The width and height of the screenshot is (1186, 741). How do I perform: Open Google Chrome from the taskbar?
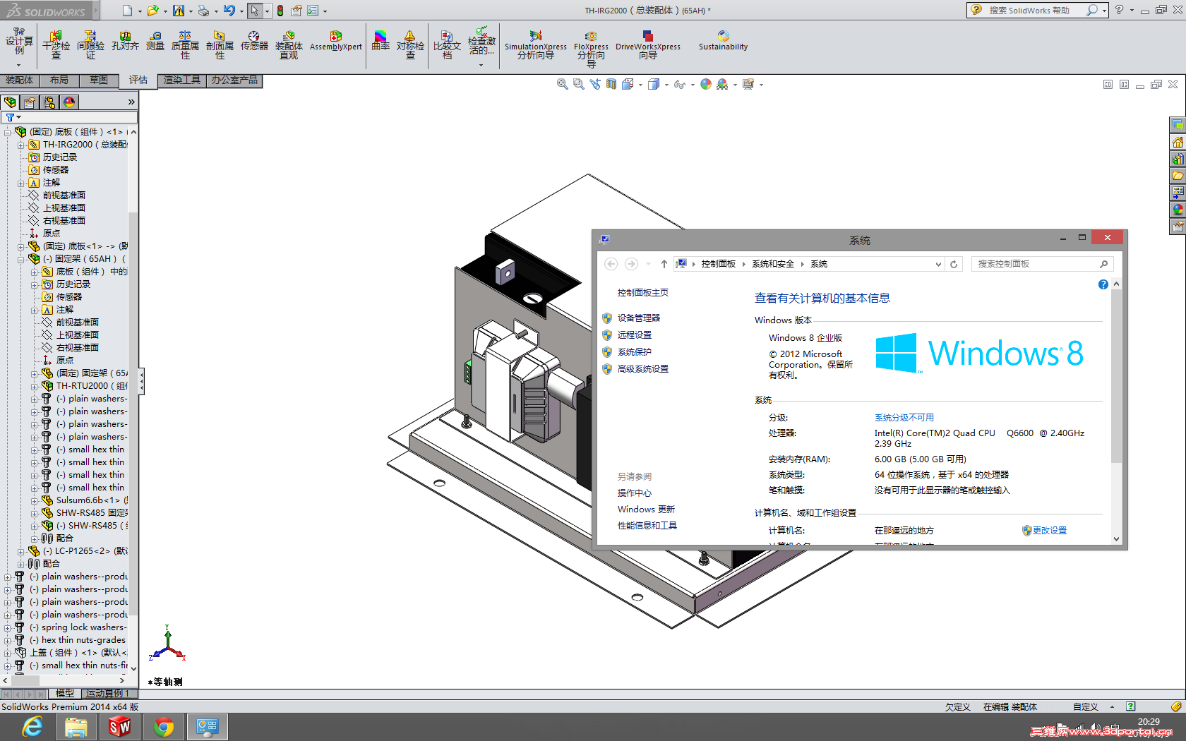(164, 727)
